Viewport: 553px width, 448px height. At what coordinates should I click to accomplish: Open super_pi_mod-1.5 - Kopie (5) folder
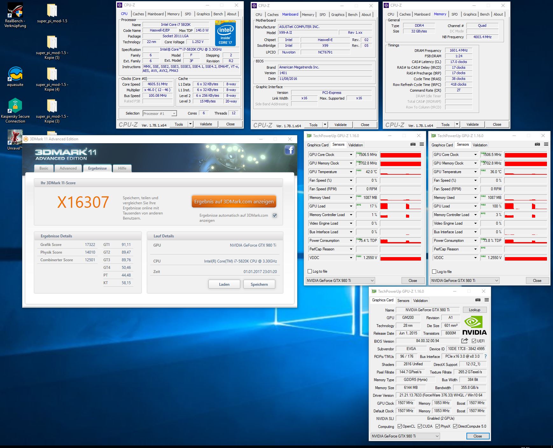click(x=52, y=47)
